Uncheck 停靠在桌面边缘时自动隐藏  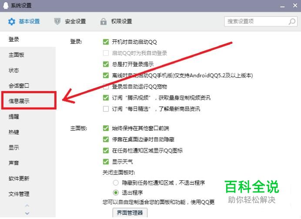(x=106, y=139)
